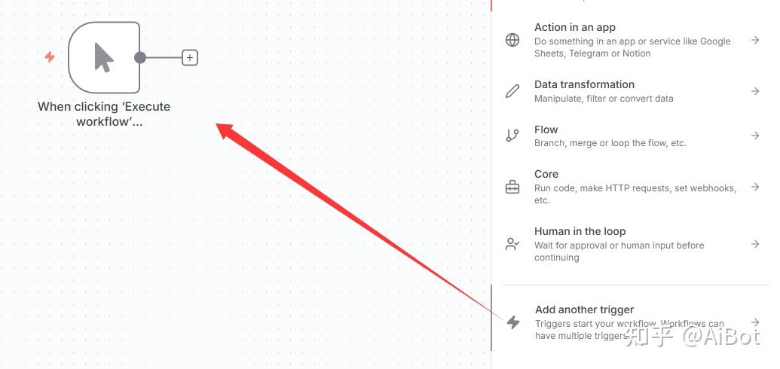Click the toolbox icon beside Core
Screen dimensions: 780x369
click(512, 187)
